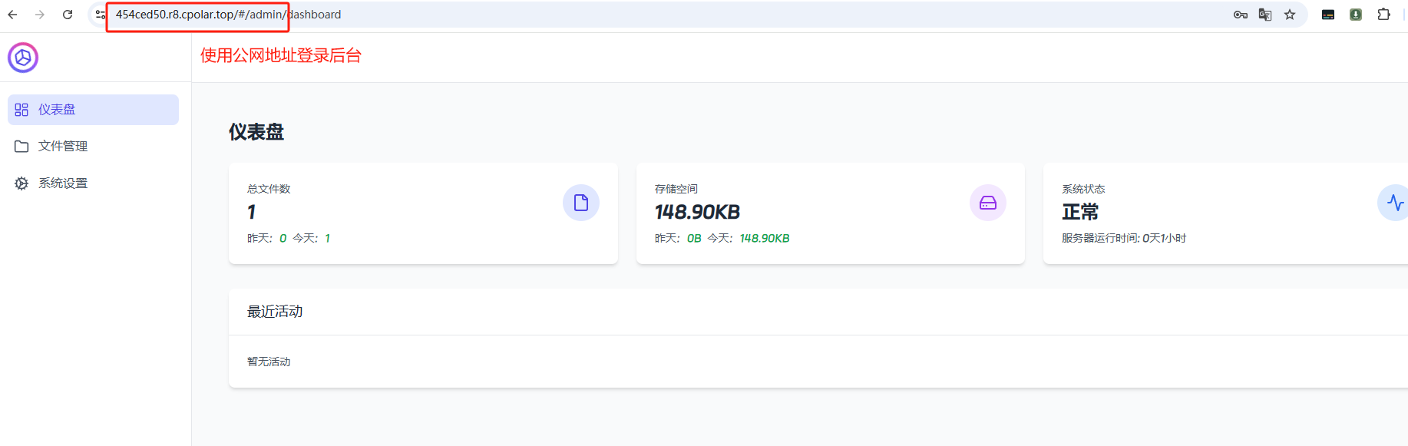Open 系统设置 in the sidebar
The width and height of the screenshot is (1408, 446).
(x=93, y=183)
